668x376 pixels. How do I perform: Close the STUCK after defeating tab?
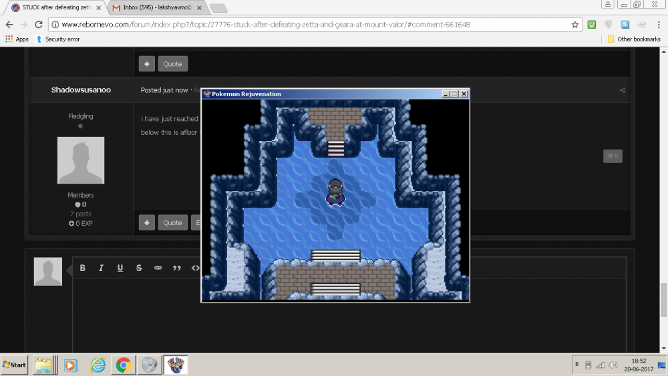pos(98,7)
